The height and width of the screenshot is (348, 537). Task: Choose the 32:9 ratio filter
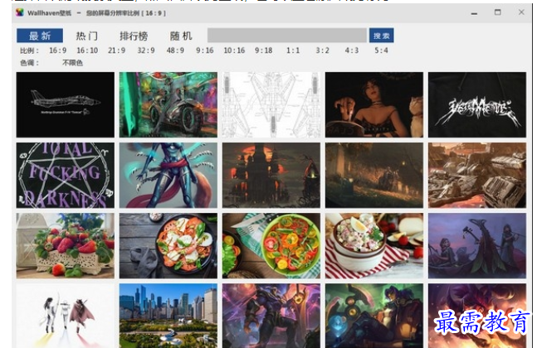(x=146, y=51)
